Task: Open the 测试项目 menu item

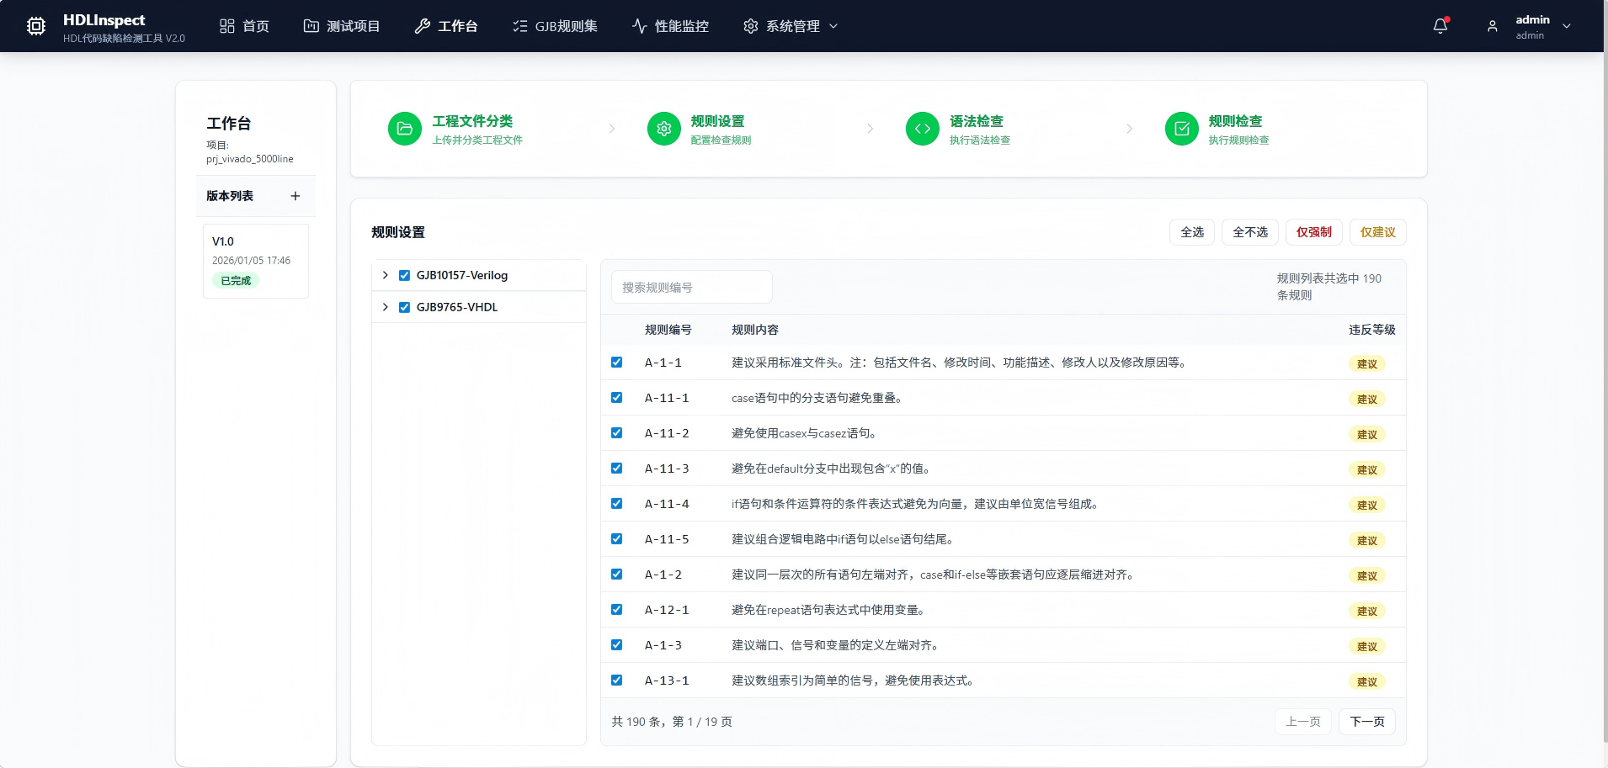Action: 342,26
